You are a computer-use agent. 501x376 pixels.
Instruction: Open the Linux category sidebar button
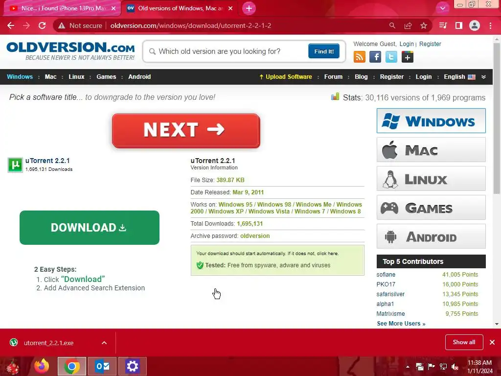pos(431,178)
